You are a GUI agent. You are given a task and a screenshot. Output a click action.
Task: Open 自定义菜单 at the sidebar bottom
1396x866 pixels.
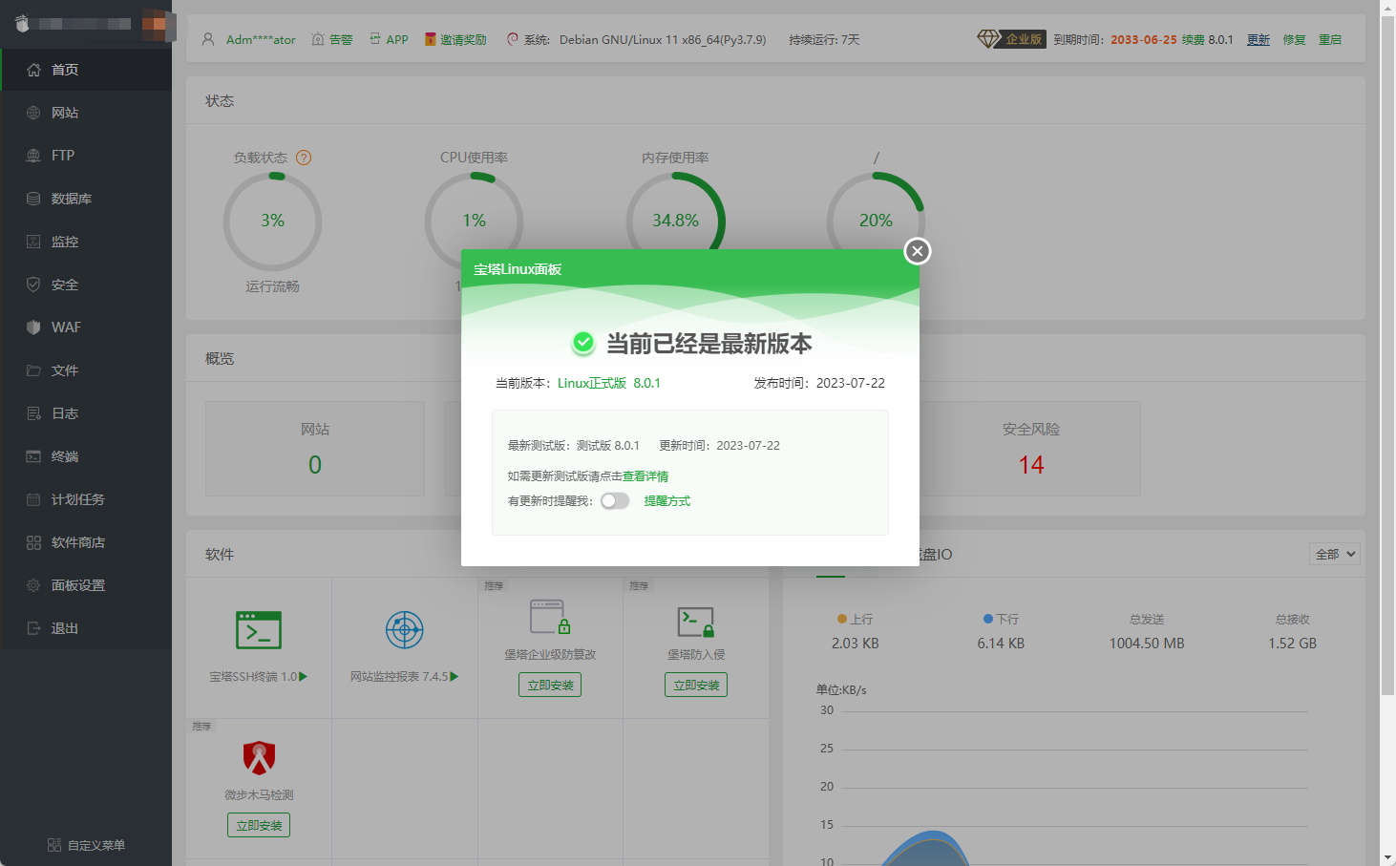click(x=86, y=845)
